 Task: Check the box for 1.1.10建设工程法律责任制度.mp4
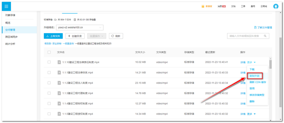(x=49, y=62)
